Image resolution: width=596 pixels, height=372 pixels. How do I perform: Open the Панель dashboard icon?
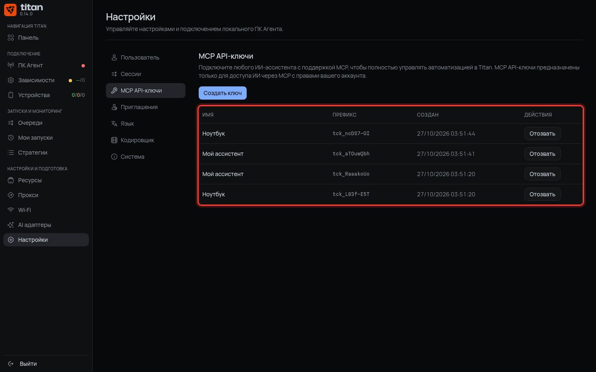11,38
